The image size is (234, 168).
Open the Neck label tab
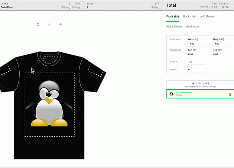point(193,27)
